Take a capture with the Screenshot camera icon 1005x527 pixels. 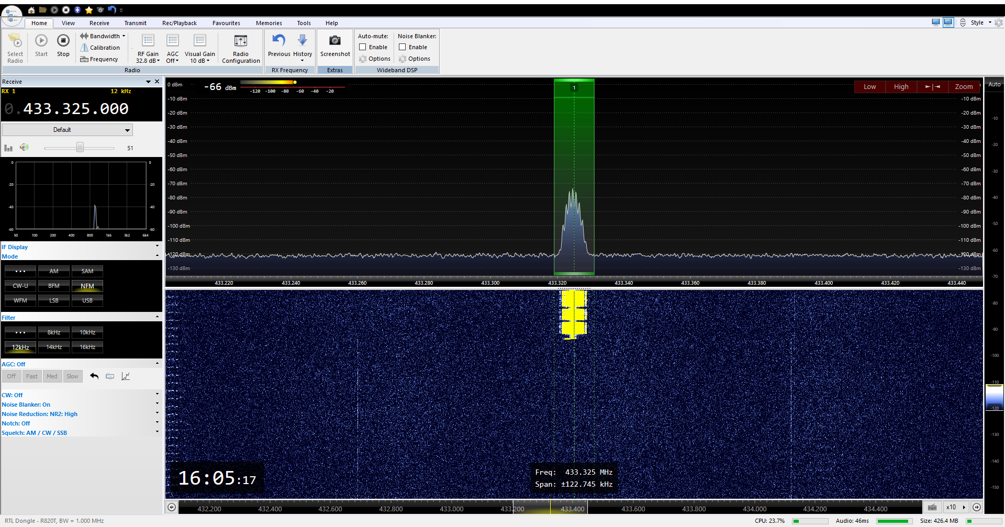pos(335,41)
